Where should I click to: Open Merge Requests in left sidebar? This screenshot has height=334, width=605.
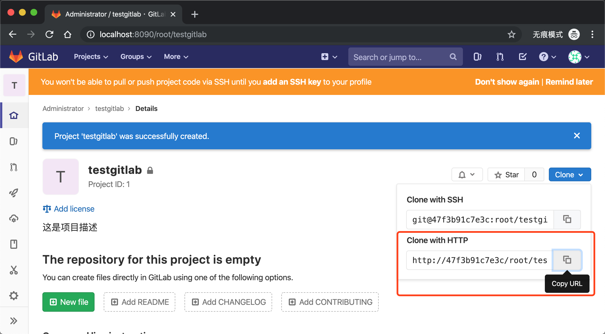point(14,167)
